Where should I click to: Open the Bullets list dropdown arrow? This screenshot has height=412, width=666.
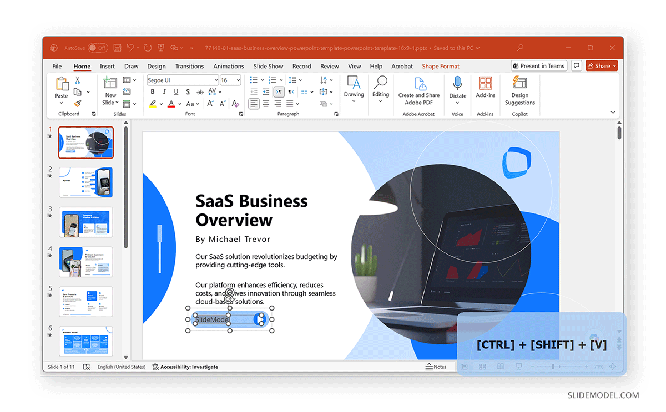click(x=263, y=80)
